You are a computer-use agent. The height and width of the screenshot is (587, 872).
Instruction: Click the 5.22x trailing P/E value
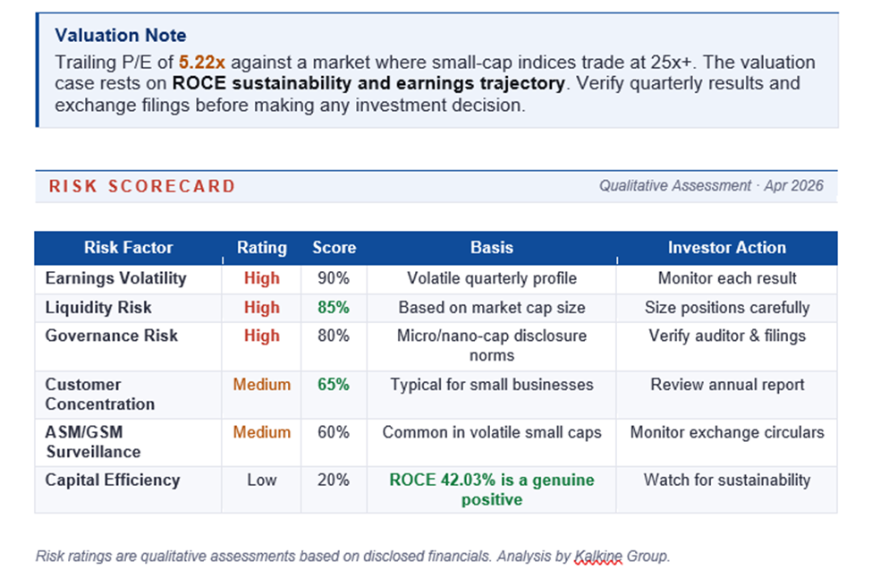(x=201, y=63)
